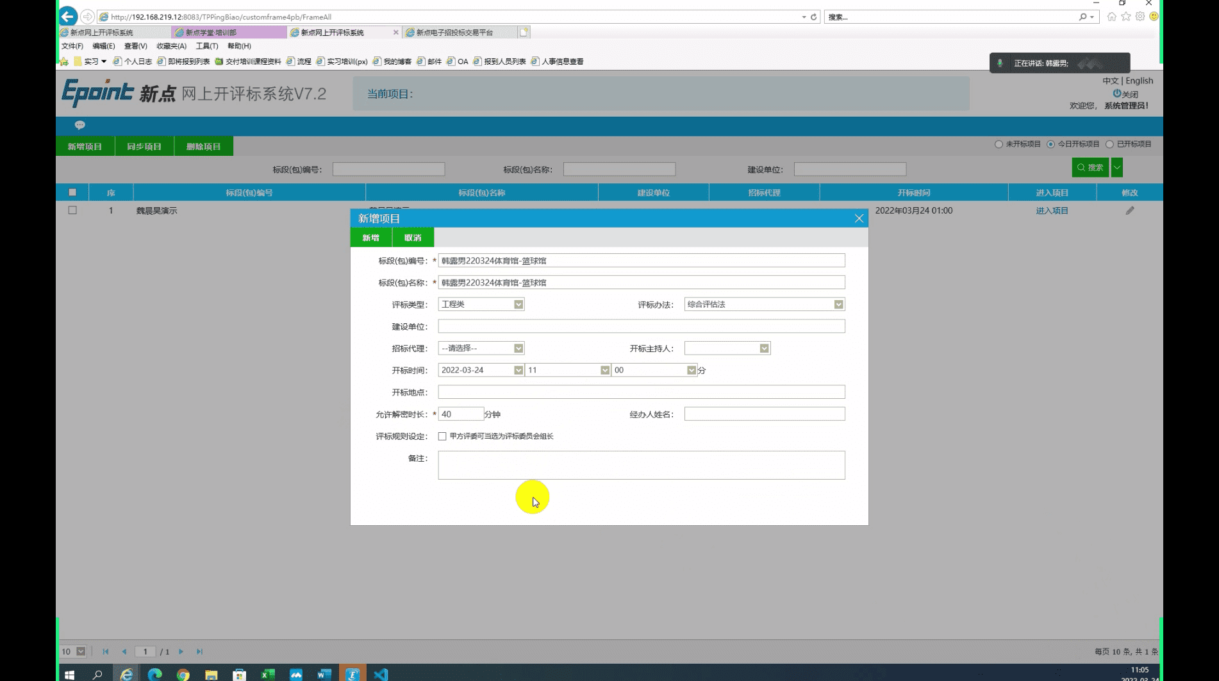Image resolution: width=1219 pixels, height=681 pixels.
Task: Select the 已开标项目 radio button
Action: (x=1109, y=144)
